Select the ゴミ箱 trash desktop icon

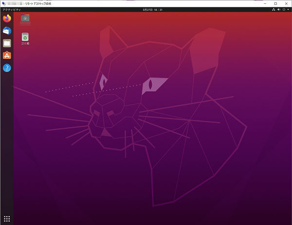tap(25, 37)
